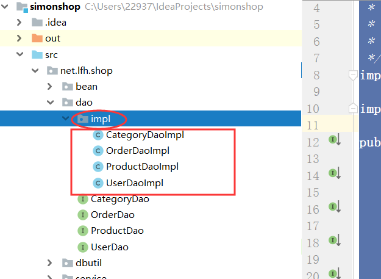Open UserDaoImpl class file

click(135, 183)
